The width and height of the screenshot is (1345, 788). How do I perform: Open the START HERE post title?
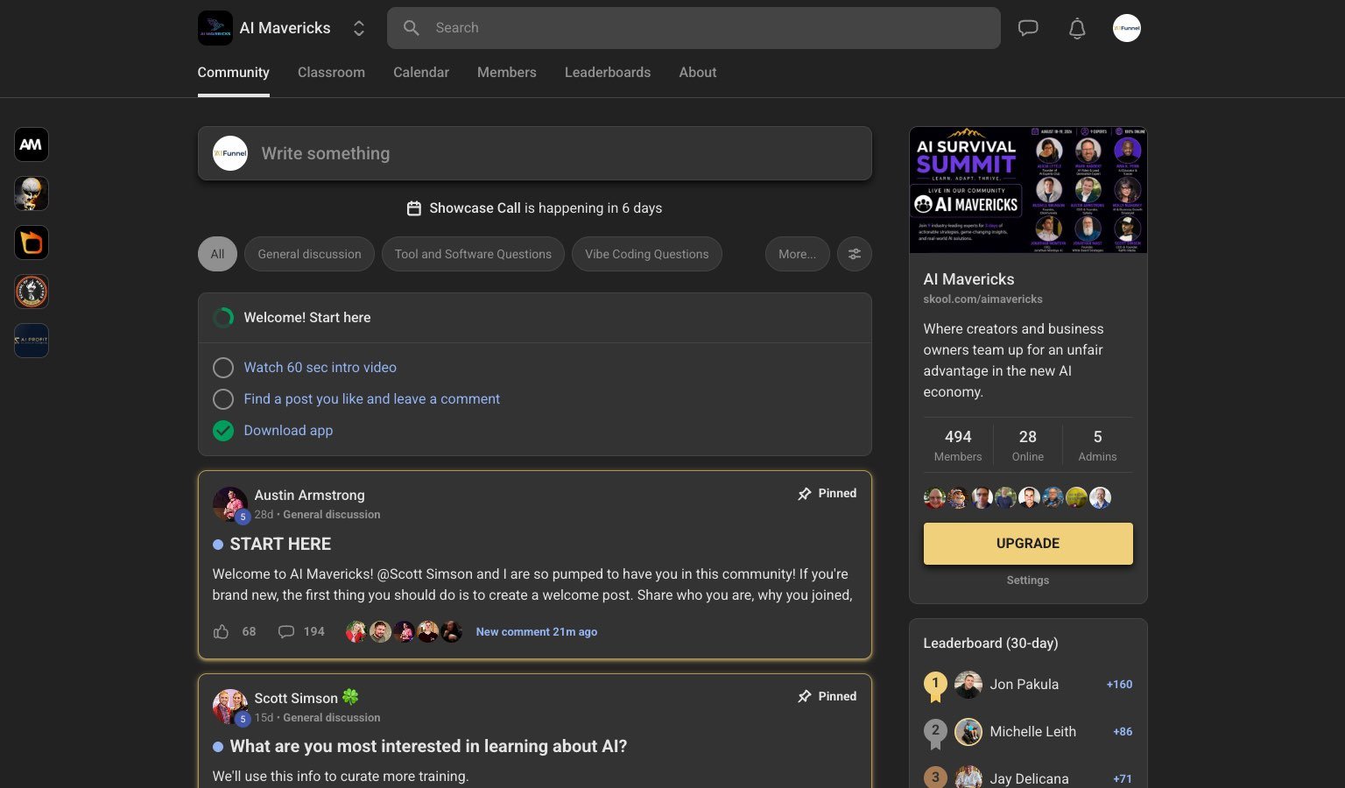pos(280,545)
